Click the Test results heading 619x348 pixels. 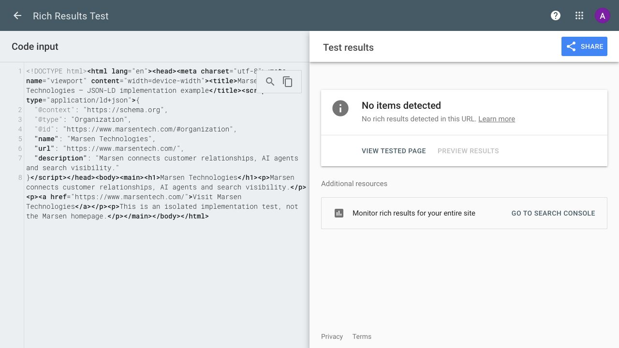tap(348, 47)
